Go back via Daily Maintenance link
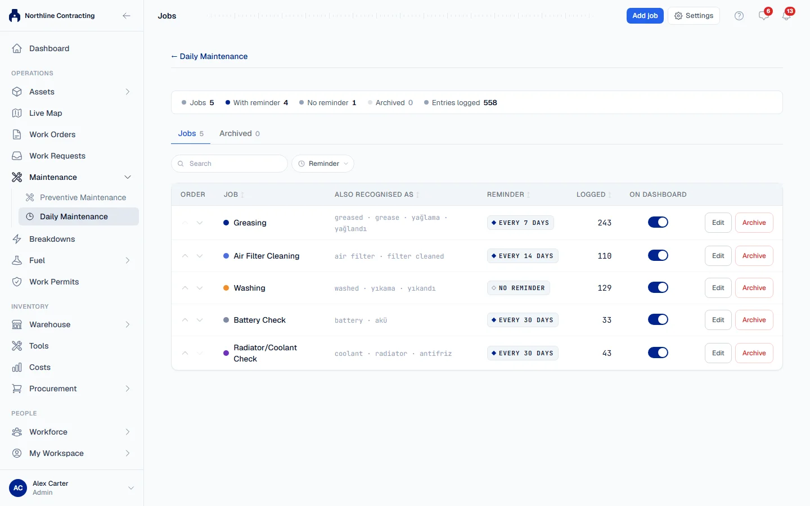Screen dimensions: 810x506 (x=209, y=56)
